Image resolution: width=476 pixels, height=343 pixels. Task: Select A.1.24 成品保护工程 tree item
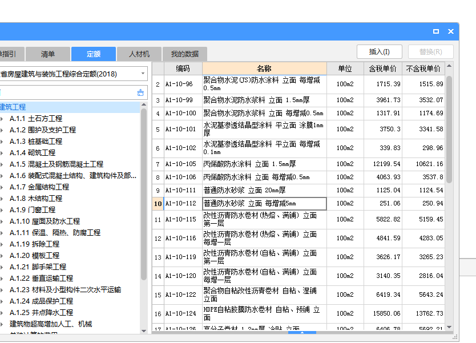pos(41,301)
